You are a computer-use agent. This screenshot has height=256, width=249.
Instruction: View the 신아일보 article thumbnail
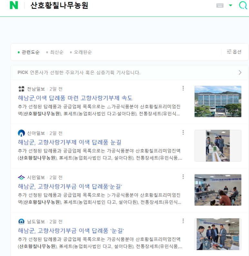(218, 146)
